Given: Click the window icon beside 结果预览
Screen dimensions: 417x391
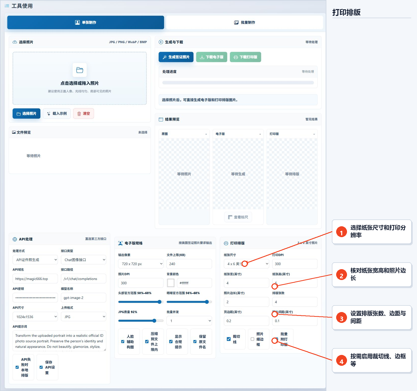Looking at the screenshot, I should (x=161, y=119).
